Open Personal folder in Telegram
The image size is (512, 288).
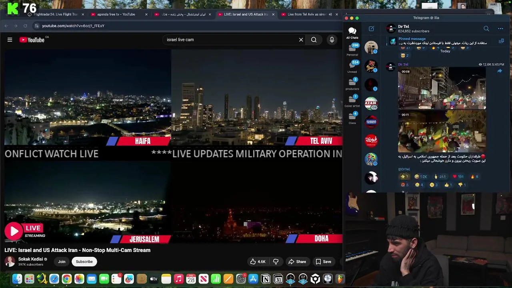[x=352, y=49]
